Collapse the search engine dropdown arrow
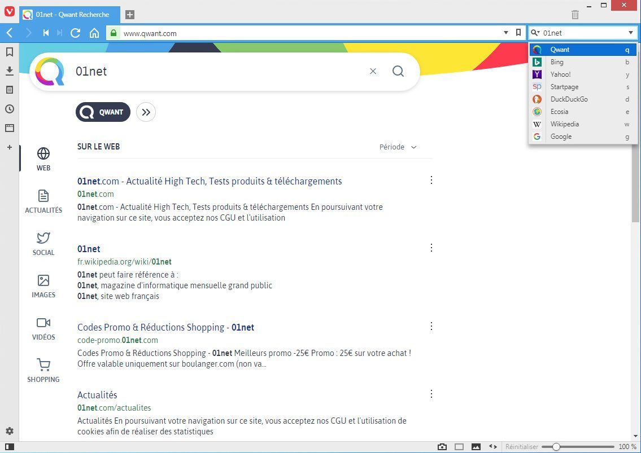Image resolution: width=641 pixels, height=453 pixels. [631, 33]
